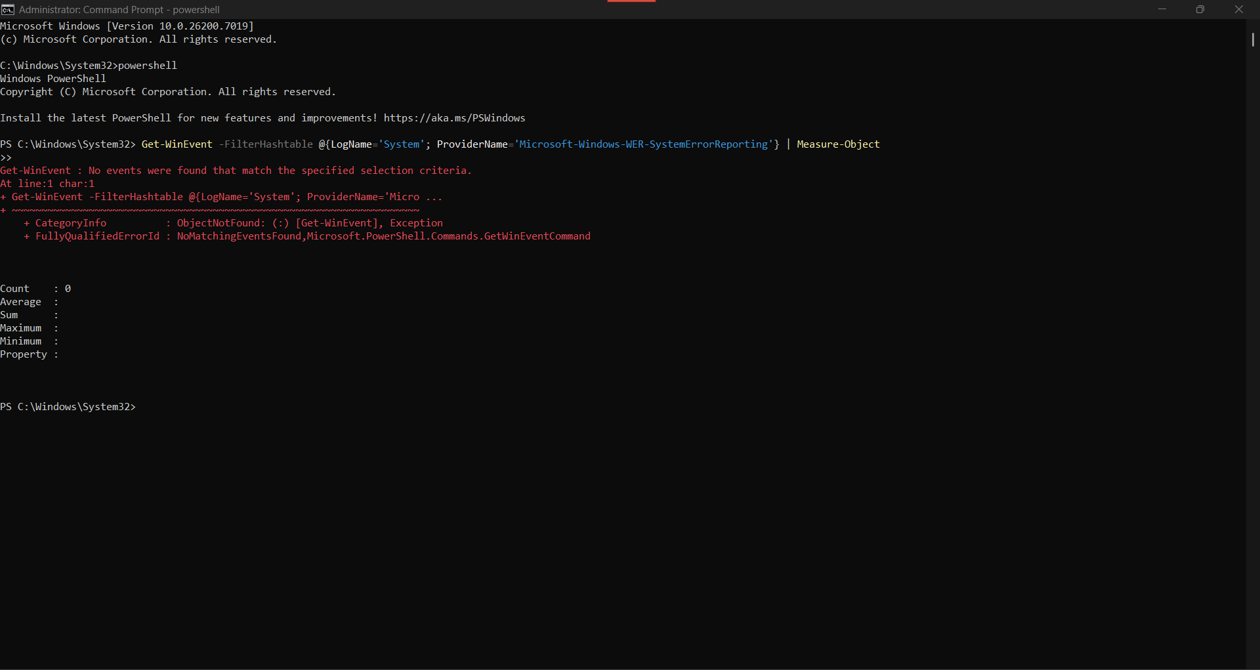Click the 'Count : 0' output row
Image resolution: width=1260 pixels, height=670 pixels.
[35, 289]
